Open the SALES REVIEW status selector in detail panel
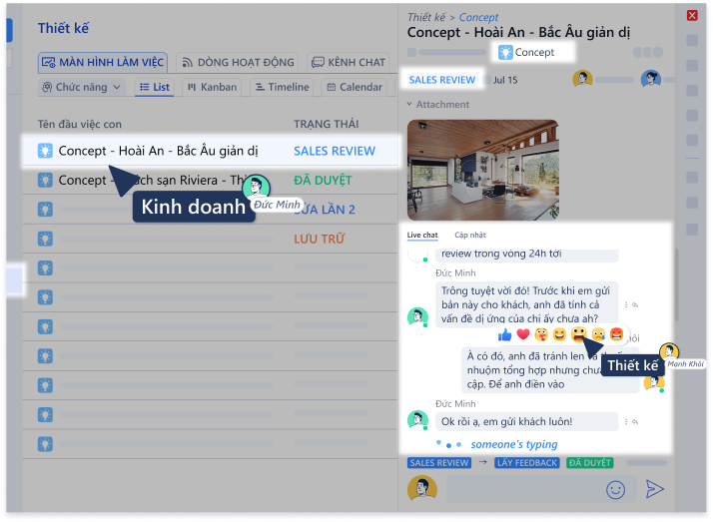Screen dimensions: 713x522 coord(441,80)
